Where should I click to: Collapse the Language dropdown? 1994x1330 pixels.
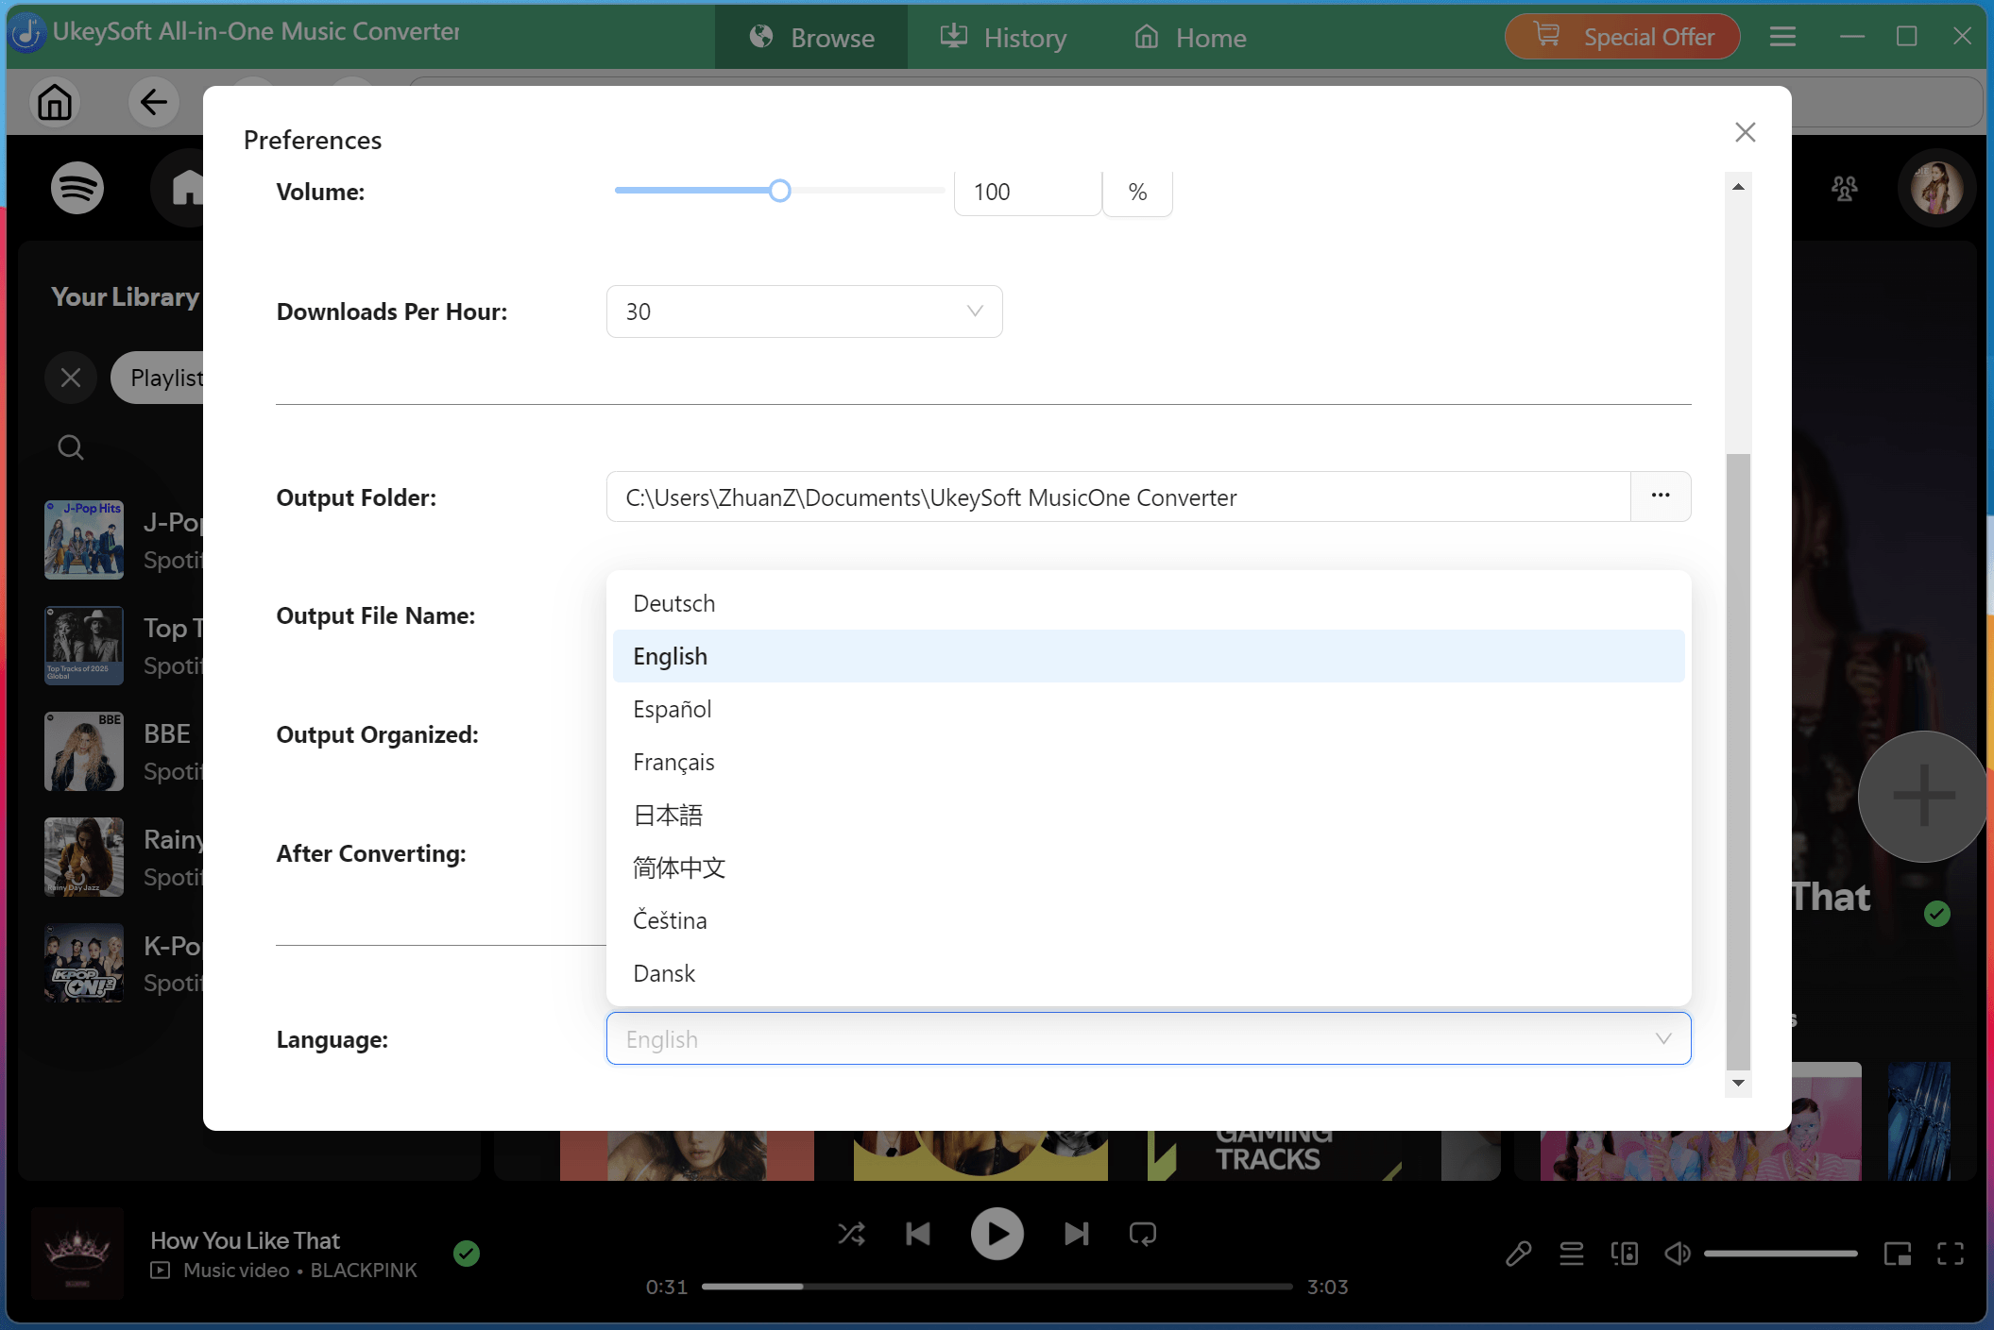pyautogui.click(x=1662, y=1038)
